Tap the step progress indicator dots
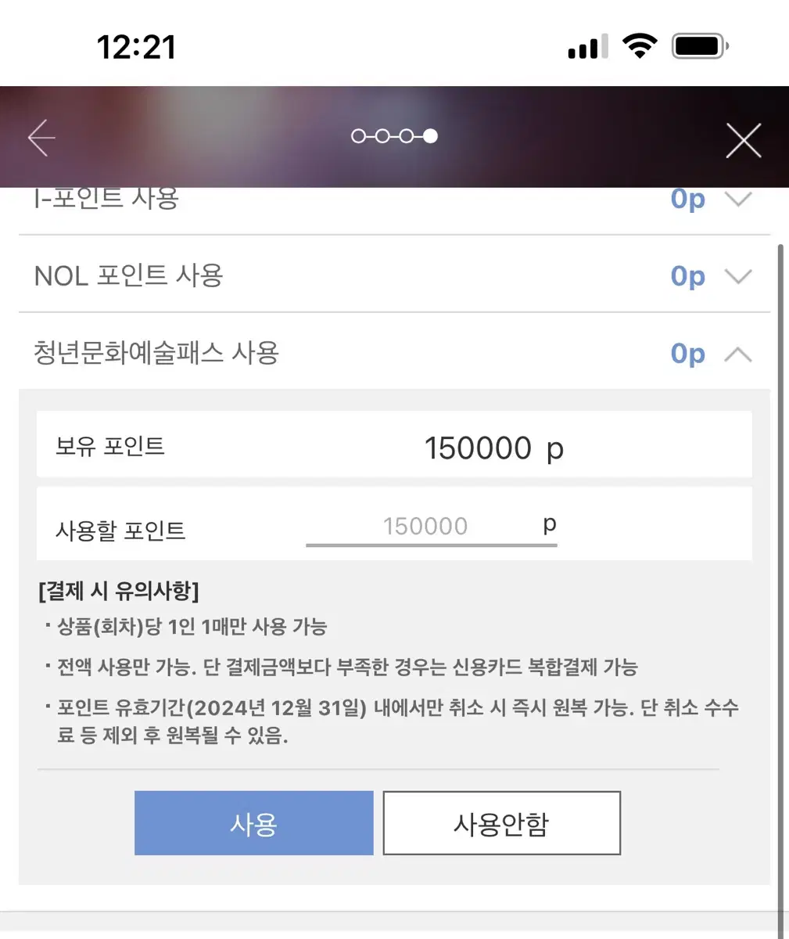Viewport: 789px width, 939px height. point(394,136)
